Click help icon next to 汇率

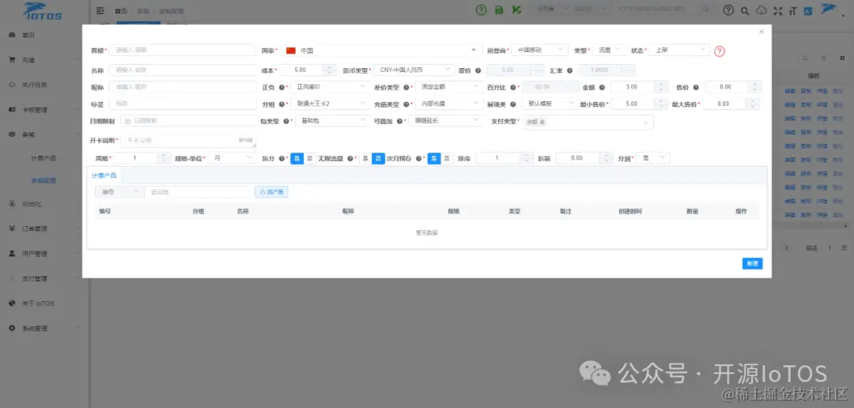[x=569, y=70]
